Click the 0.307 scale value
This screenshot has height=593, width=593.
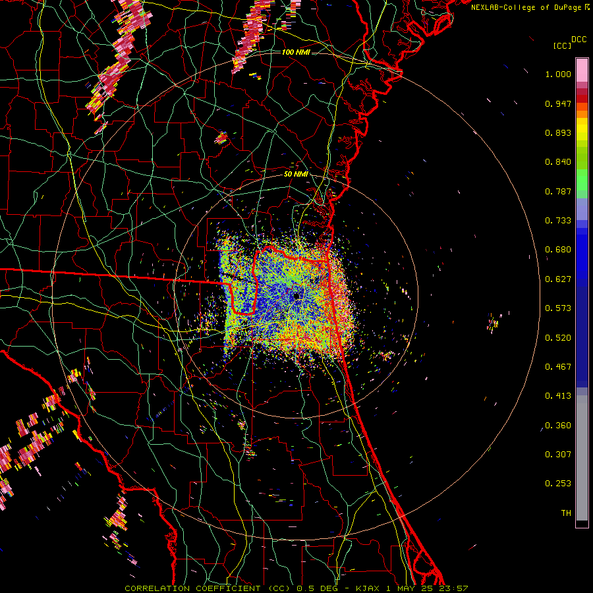(558, 455)
